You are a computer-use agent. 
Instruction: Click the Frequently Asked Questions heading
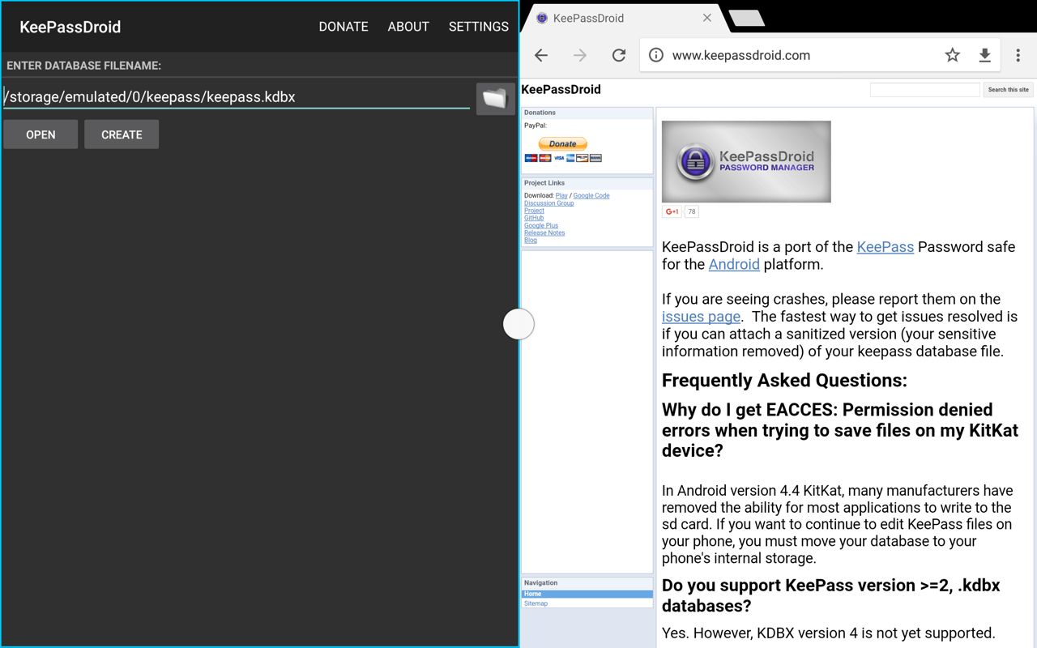pyautogui.click(x=784, y=381)
